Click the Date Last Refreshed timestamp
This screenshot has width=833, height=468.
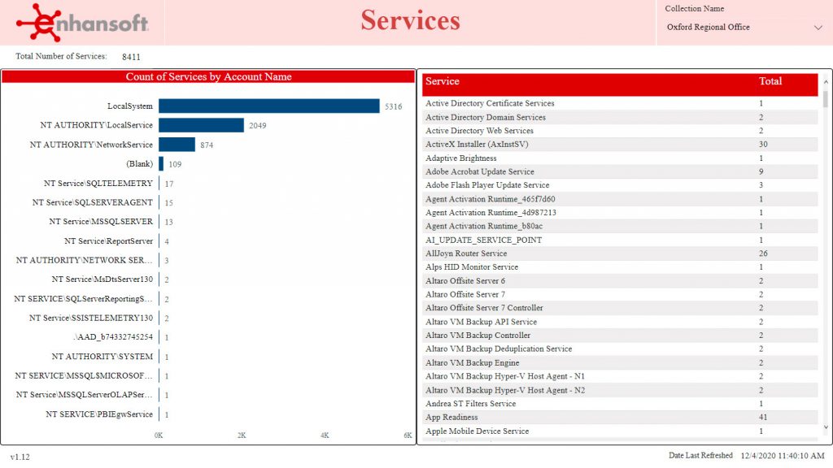pyautogui.click(x=783, y=455)
